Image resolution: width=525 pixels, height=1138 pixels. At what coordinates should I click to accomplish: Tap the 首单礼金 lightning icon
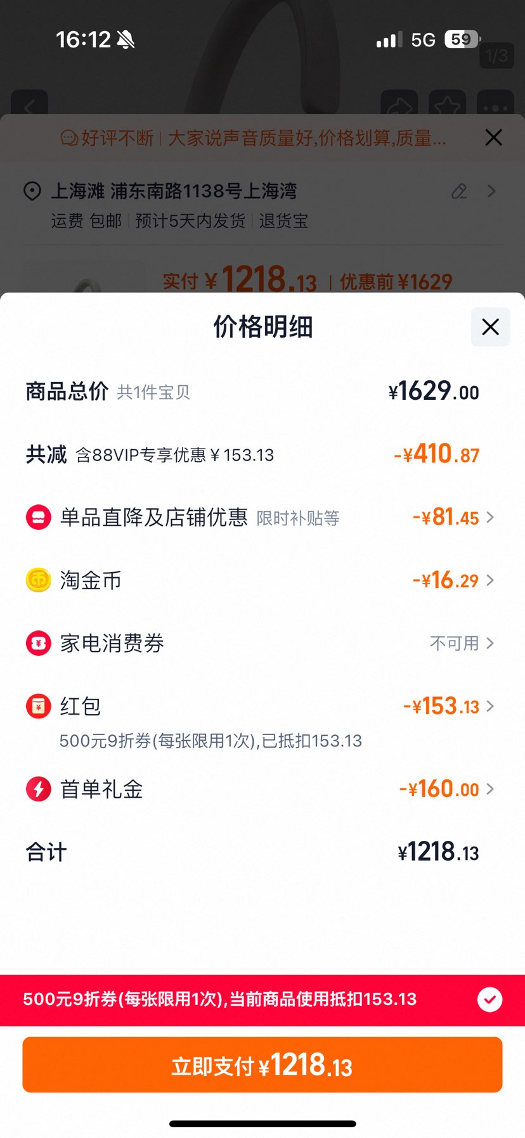pos(39,789)
